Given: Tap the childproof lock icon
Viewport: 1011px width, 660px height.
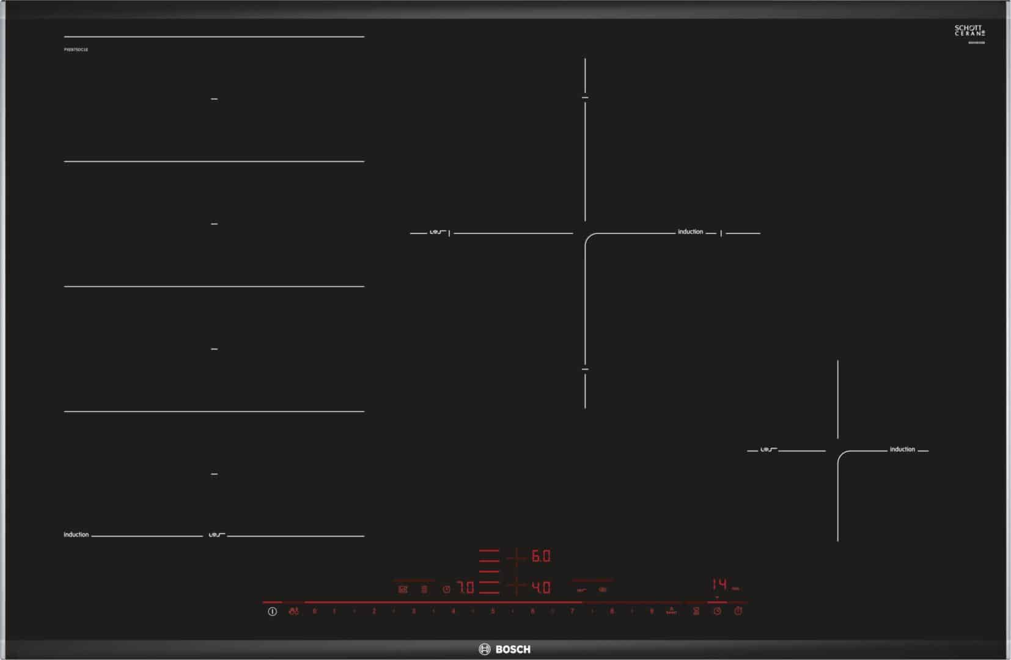Looking at the screenshot, I should 294,610.
